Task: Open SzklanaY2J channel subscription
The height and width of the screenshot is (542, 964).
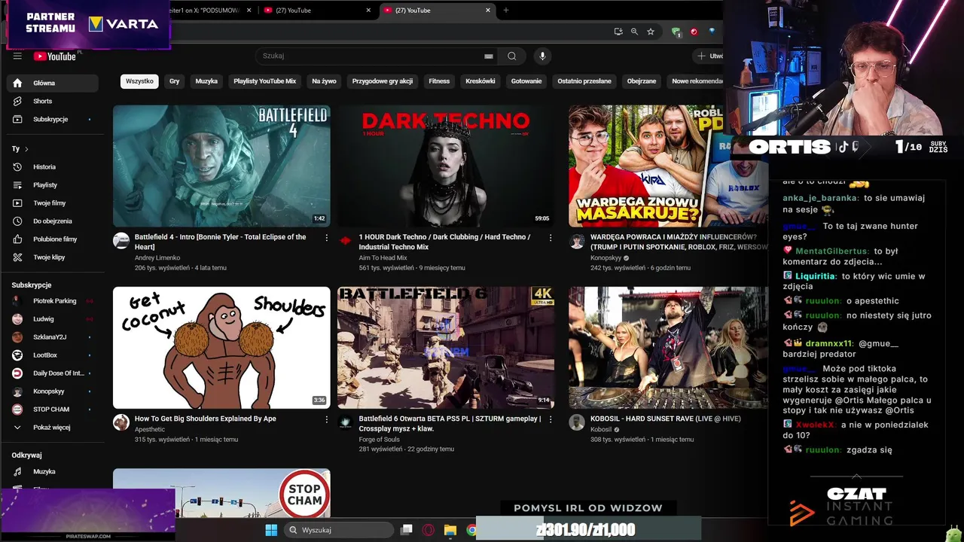Action: coord(53,336)
